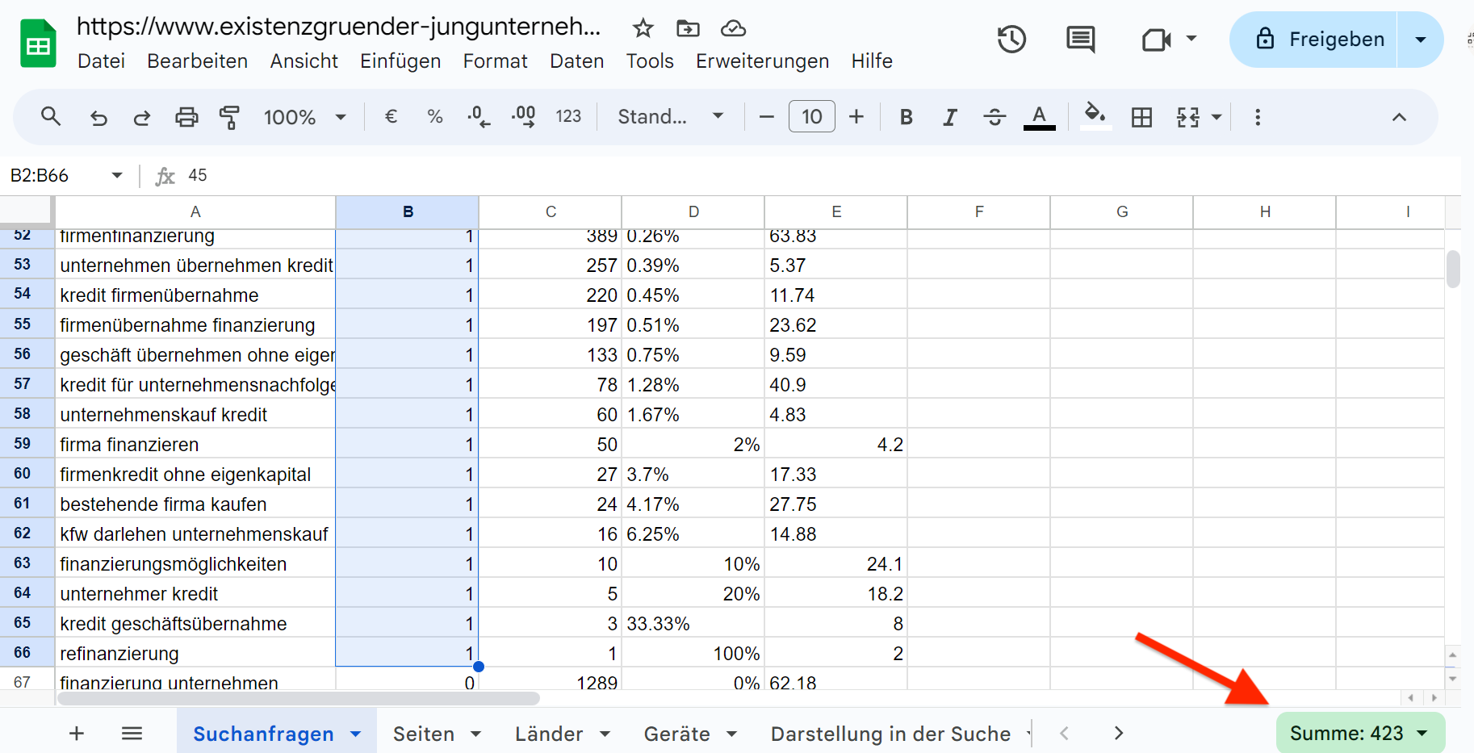Open the Bearbeiten menu

click(x=197, y=61)
